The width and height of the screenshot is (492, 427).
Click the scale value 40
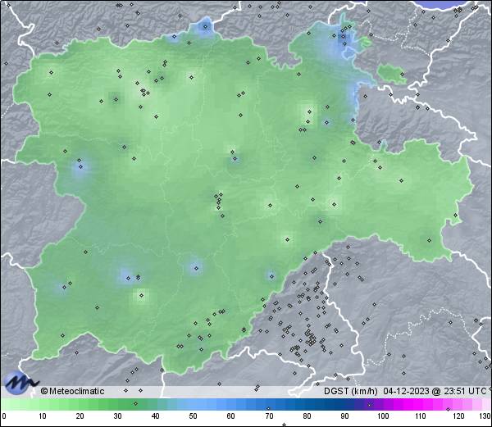point(155,416)
